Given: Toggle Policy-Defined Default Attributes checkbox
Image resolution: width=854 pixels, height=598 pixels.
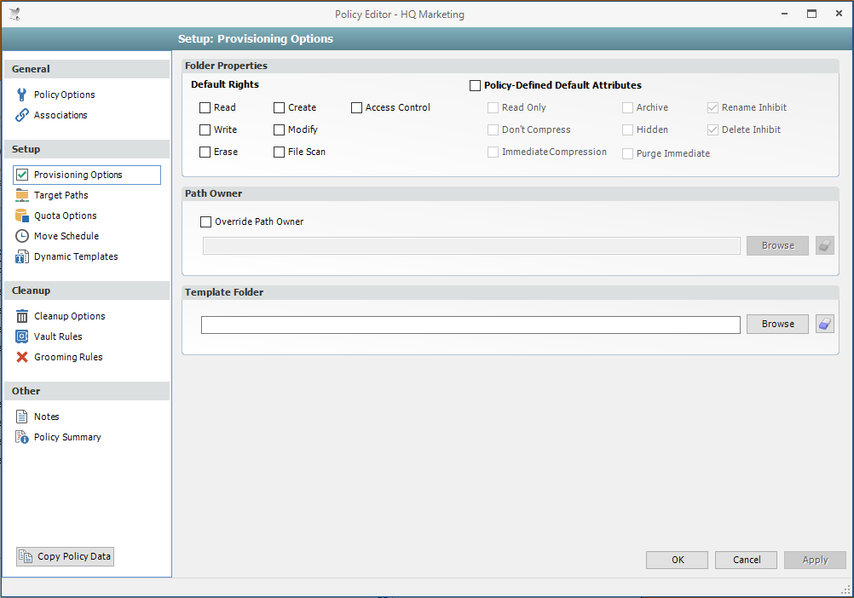Looking at the screenshot, I should tap(476, 86).
